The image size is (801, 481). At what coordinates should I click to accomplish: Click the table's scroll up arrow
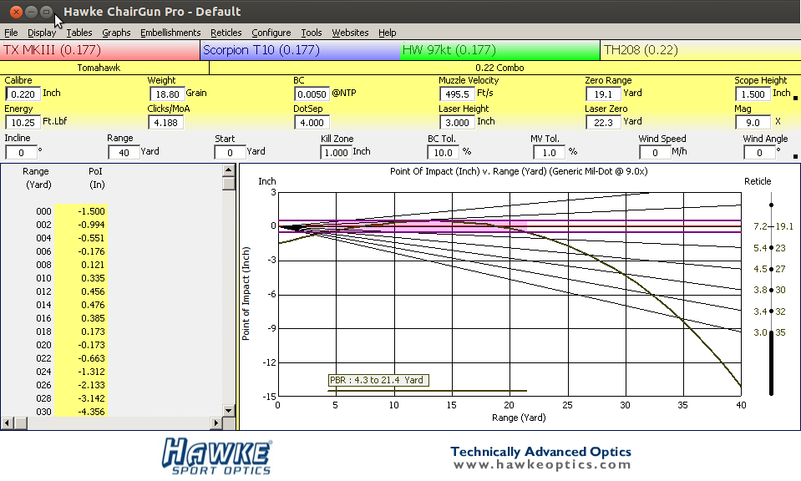(x=228, y=170)
